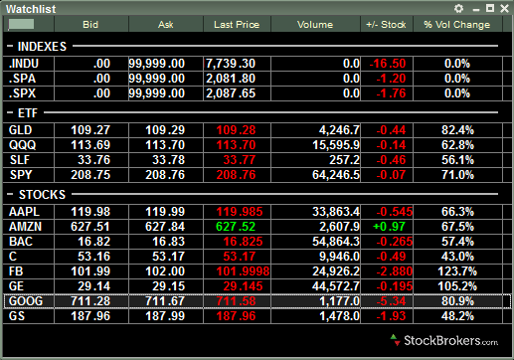This screenshot has height=360, width=514.
Task: Click AAPL last price 119.985
Action: 240,212
